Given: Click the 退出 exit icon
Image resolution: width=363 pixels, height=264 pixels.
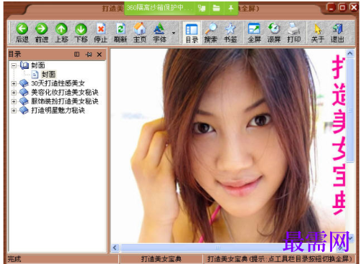Looking at the screenshot, I should click(337, 29).
